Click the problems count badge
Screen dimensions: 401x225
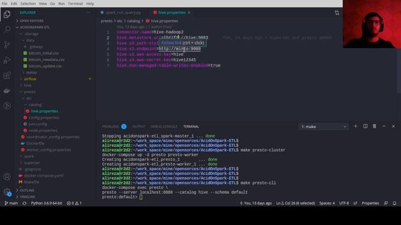coord(124,126)
